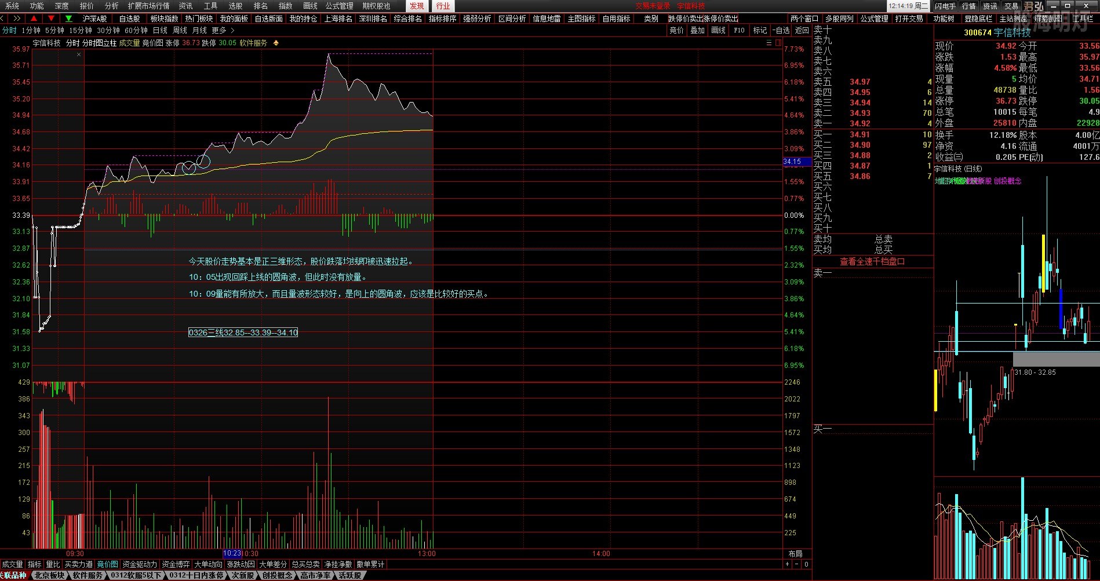Toggle 显隐底栏 bottom bar visibility
1100x581 pixels.
pos(979,19)
